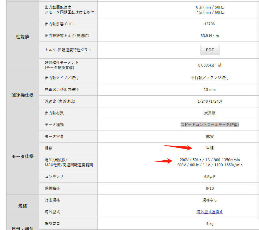Click the 規格なし compliance standard cell
Image resolution: width=259 pixels, height=230 pixels.
[210, 200]
